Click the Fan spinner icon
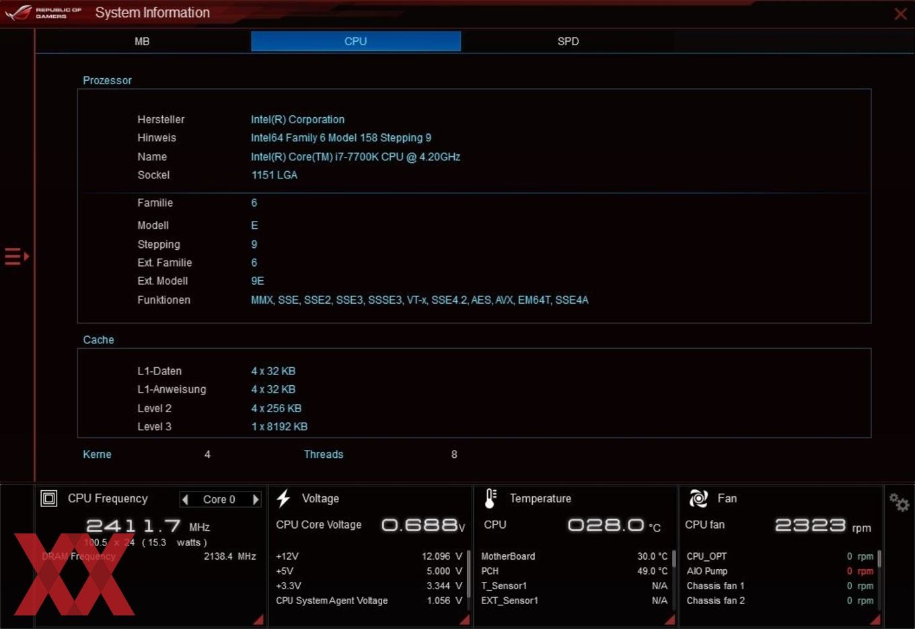Viewport: 915px width, 629px height. click(x=698, y=498)
